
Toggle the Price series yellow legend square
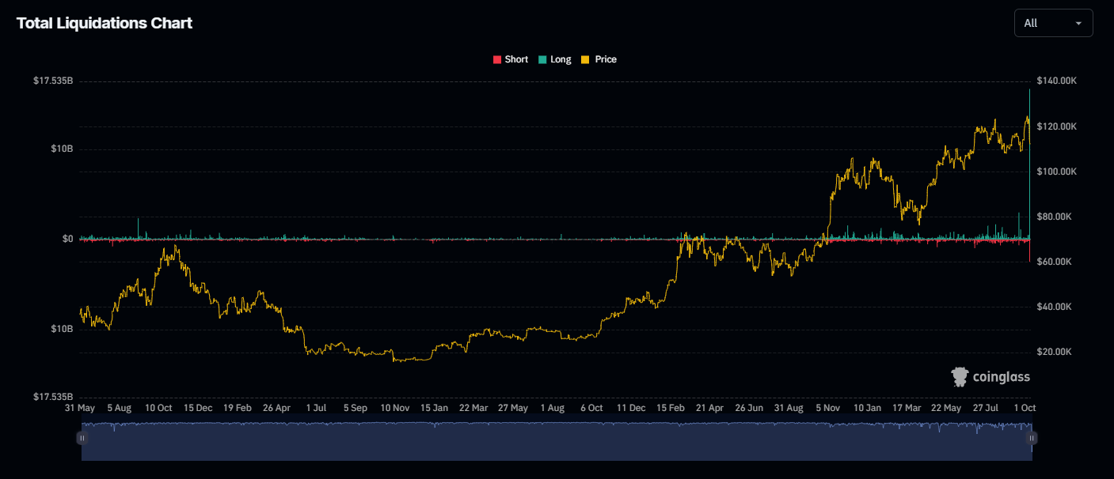click(585, 60)
